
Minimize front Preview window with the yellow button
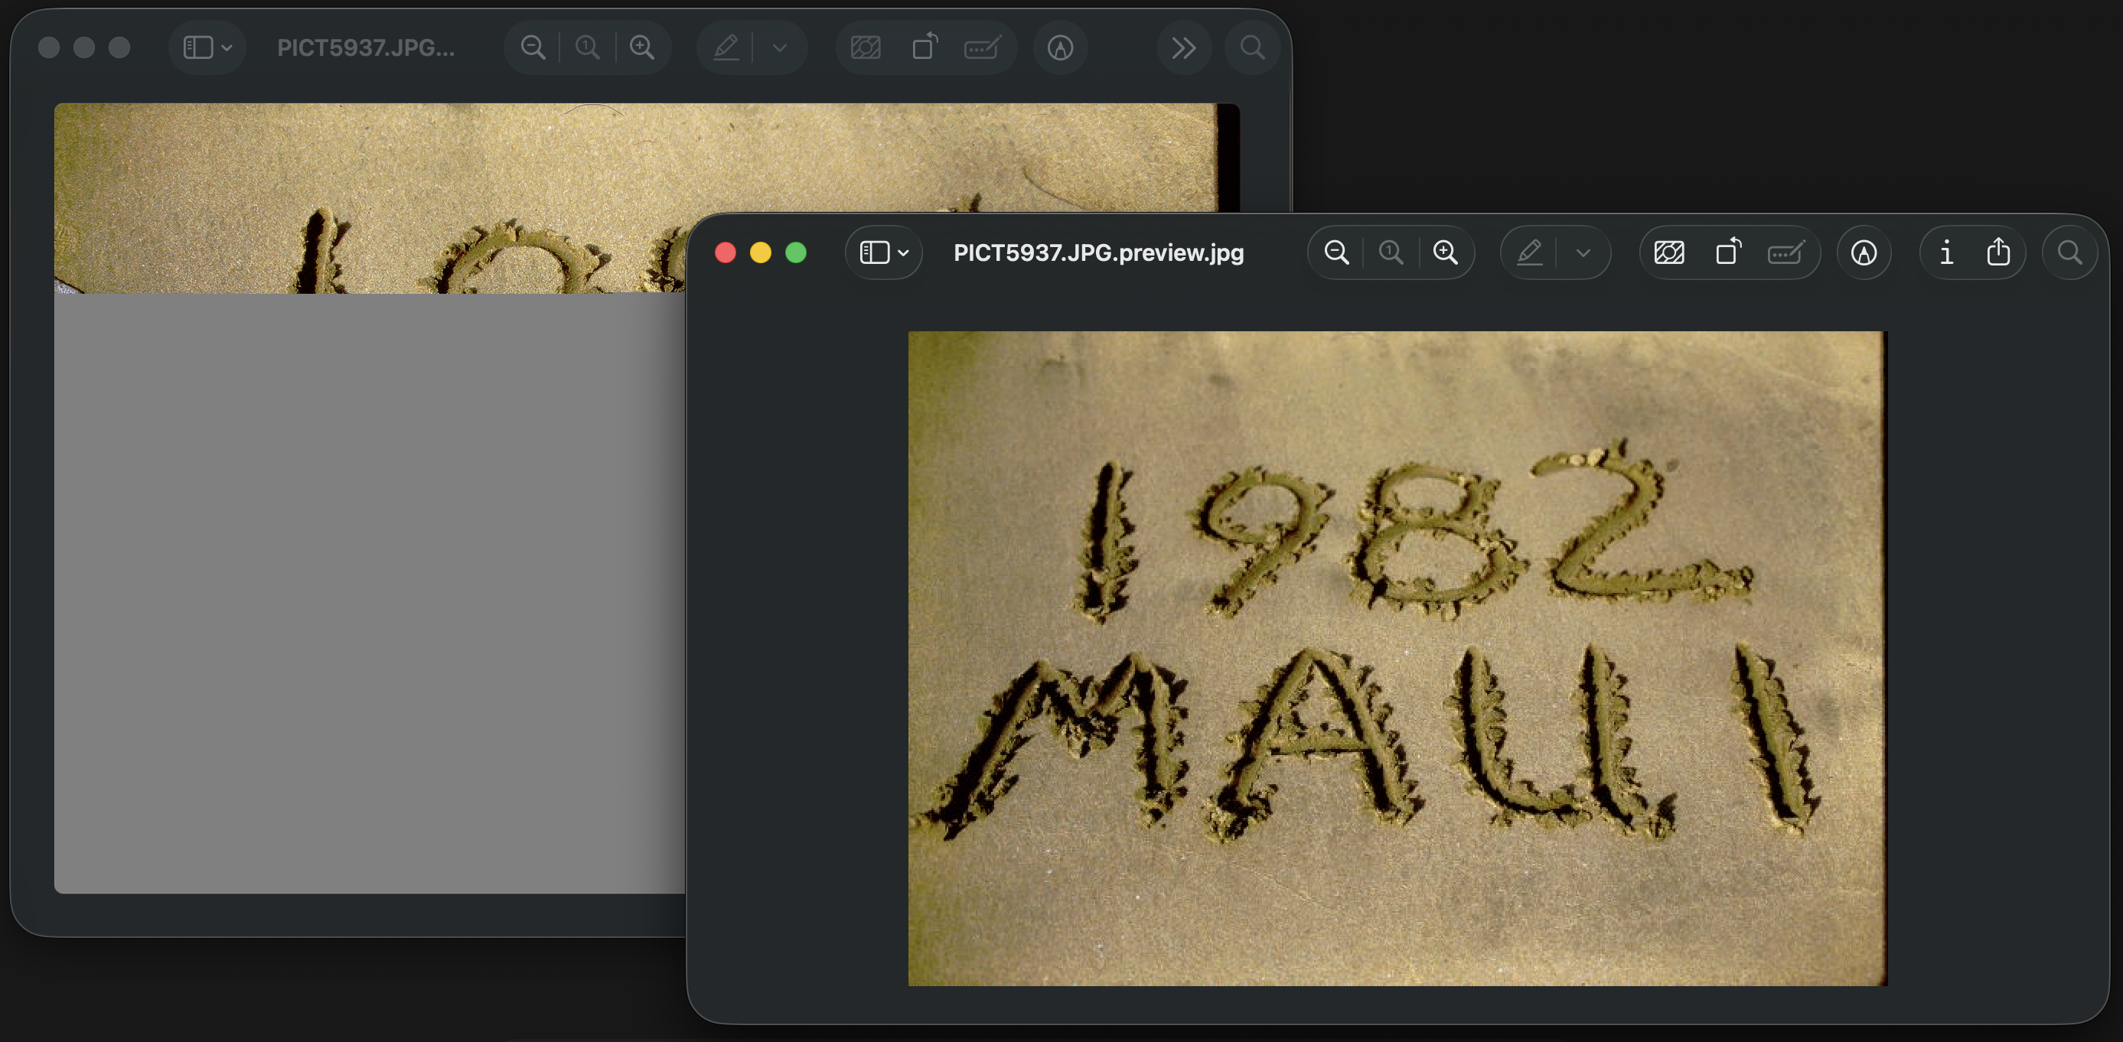click(x=761, y=252)
